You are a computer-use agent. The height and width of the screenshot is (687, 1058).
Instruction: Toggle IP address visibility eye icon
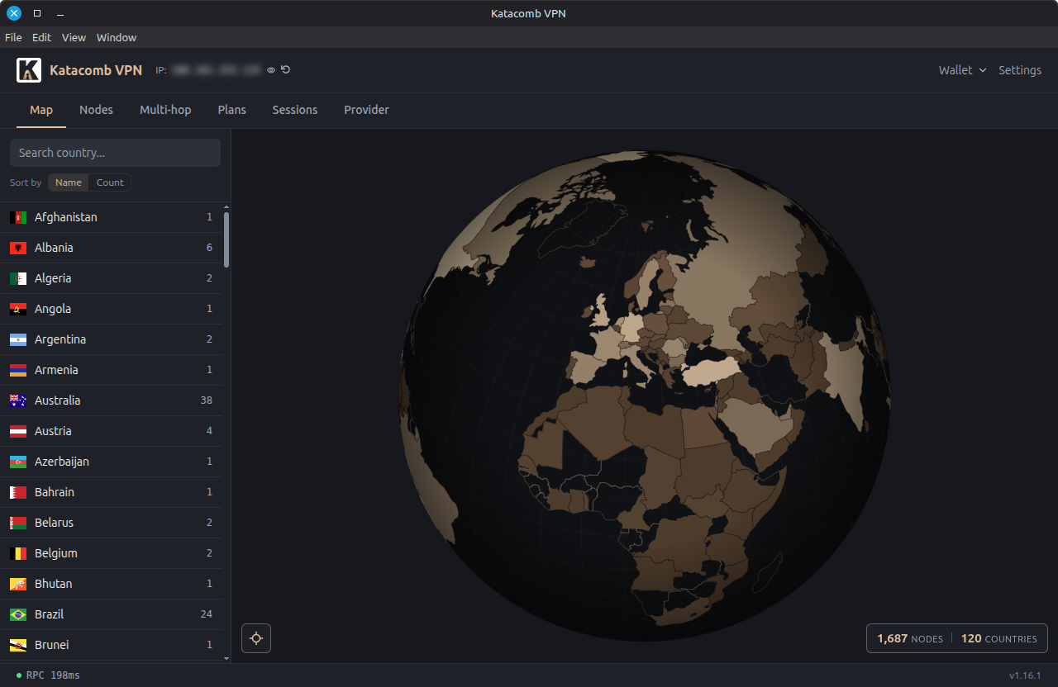(270, 70)
